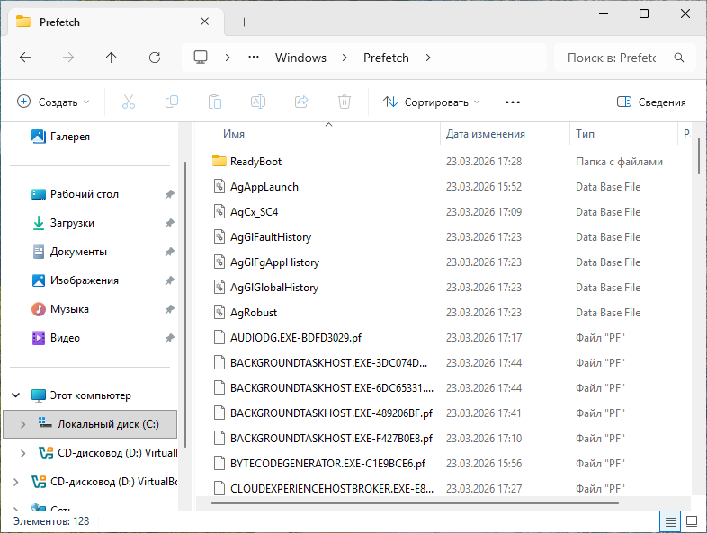Go up one folder level

(111, 58)
